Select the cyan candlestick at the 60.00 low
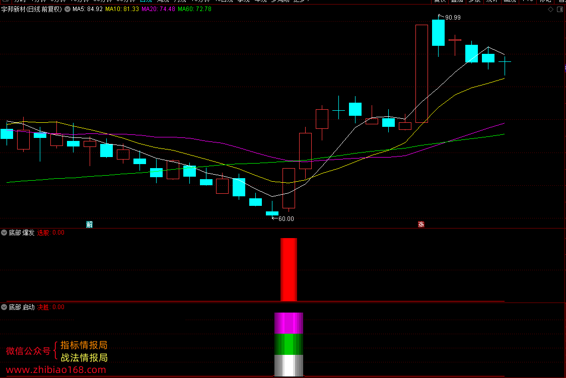The image size is (566, 378). click(272, 213)
